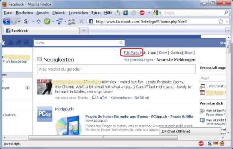Go to the home page icon
Viewport: 233px width, 149px height.
pos(39,22)
